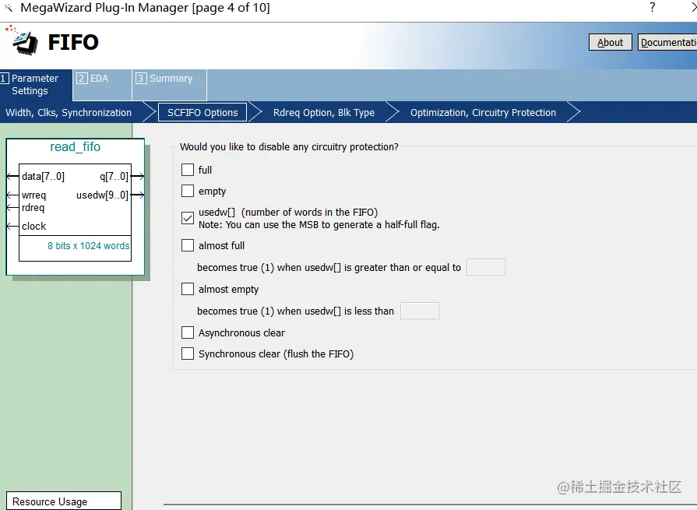Screen dimensions: 697x510
Task: Click the usedw[9..0] port label
Action: click(x=102, y=195)
